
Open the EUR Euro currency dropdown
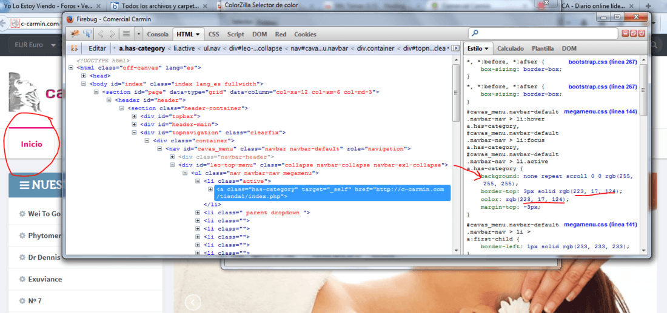coord(35,45)
